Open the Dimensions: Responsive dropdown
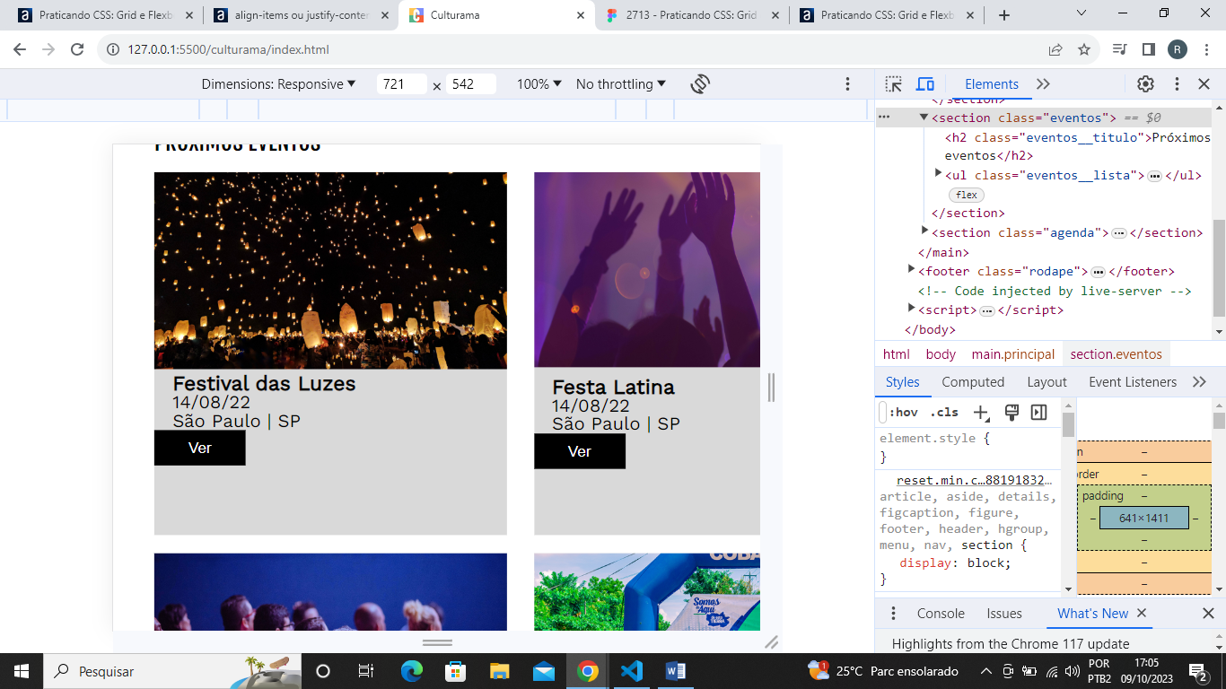Viewport: 1226px width, 689px height. 278,83
